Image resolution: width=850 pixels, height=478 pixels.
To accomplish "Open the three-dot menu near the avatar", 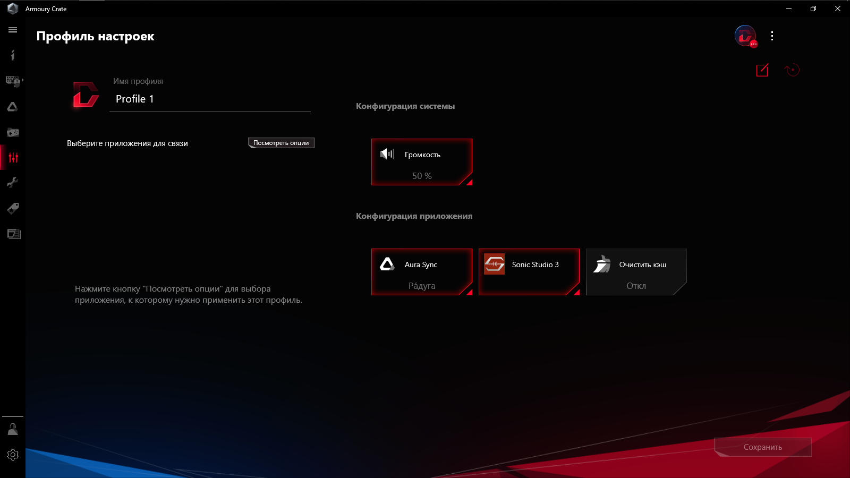I will tap(772, 36).
